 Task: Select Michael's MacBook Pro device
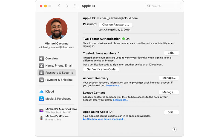[57, 111]
